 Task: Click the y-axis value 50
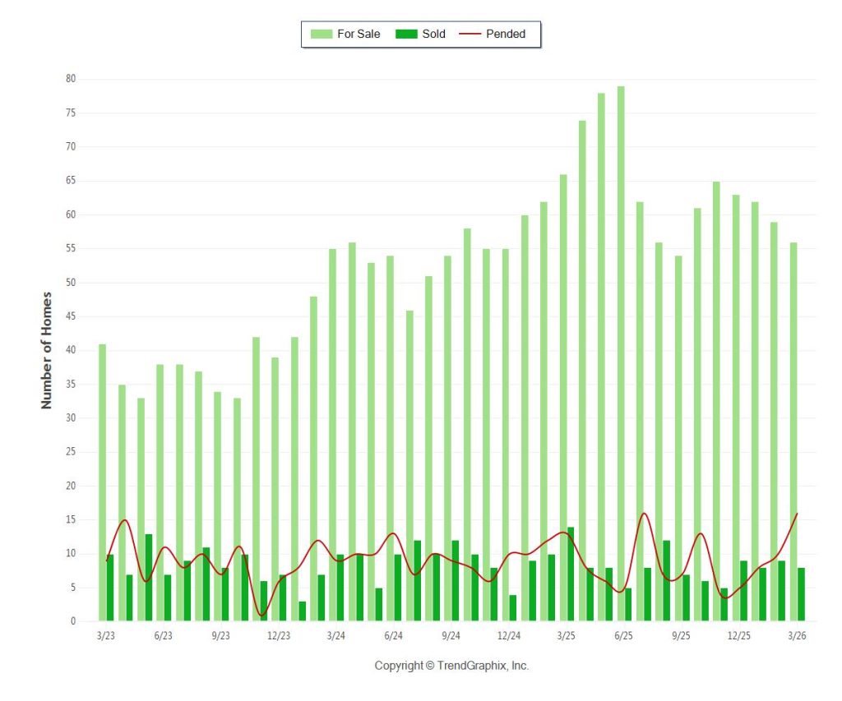[71, 283]
